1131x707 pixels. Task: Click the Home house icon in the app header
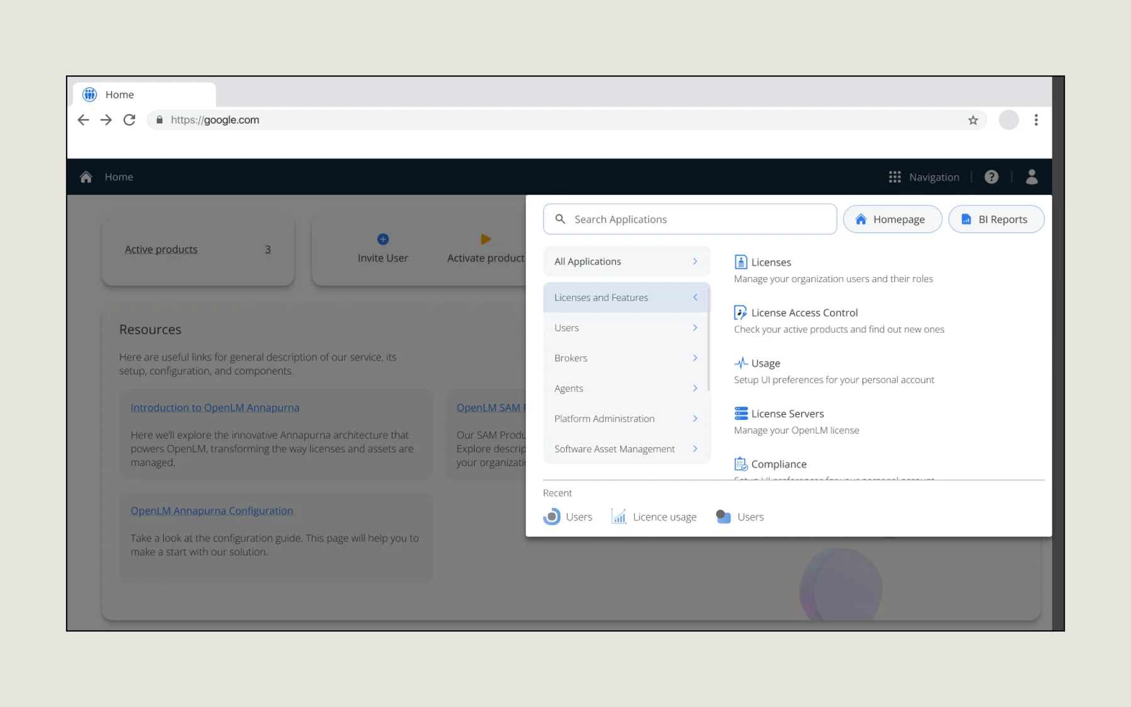[86, 177]
